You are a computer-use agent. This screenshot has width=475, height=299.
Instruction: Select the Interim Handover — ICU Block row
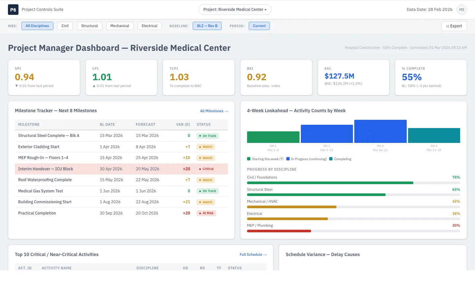(121, 169)
